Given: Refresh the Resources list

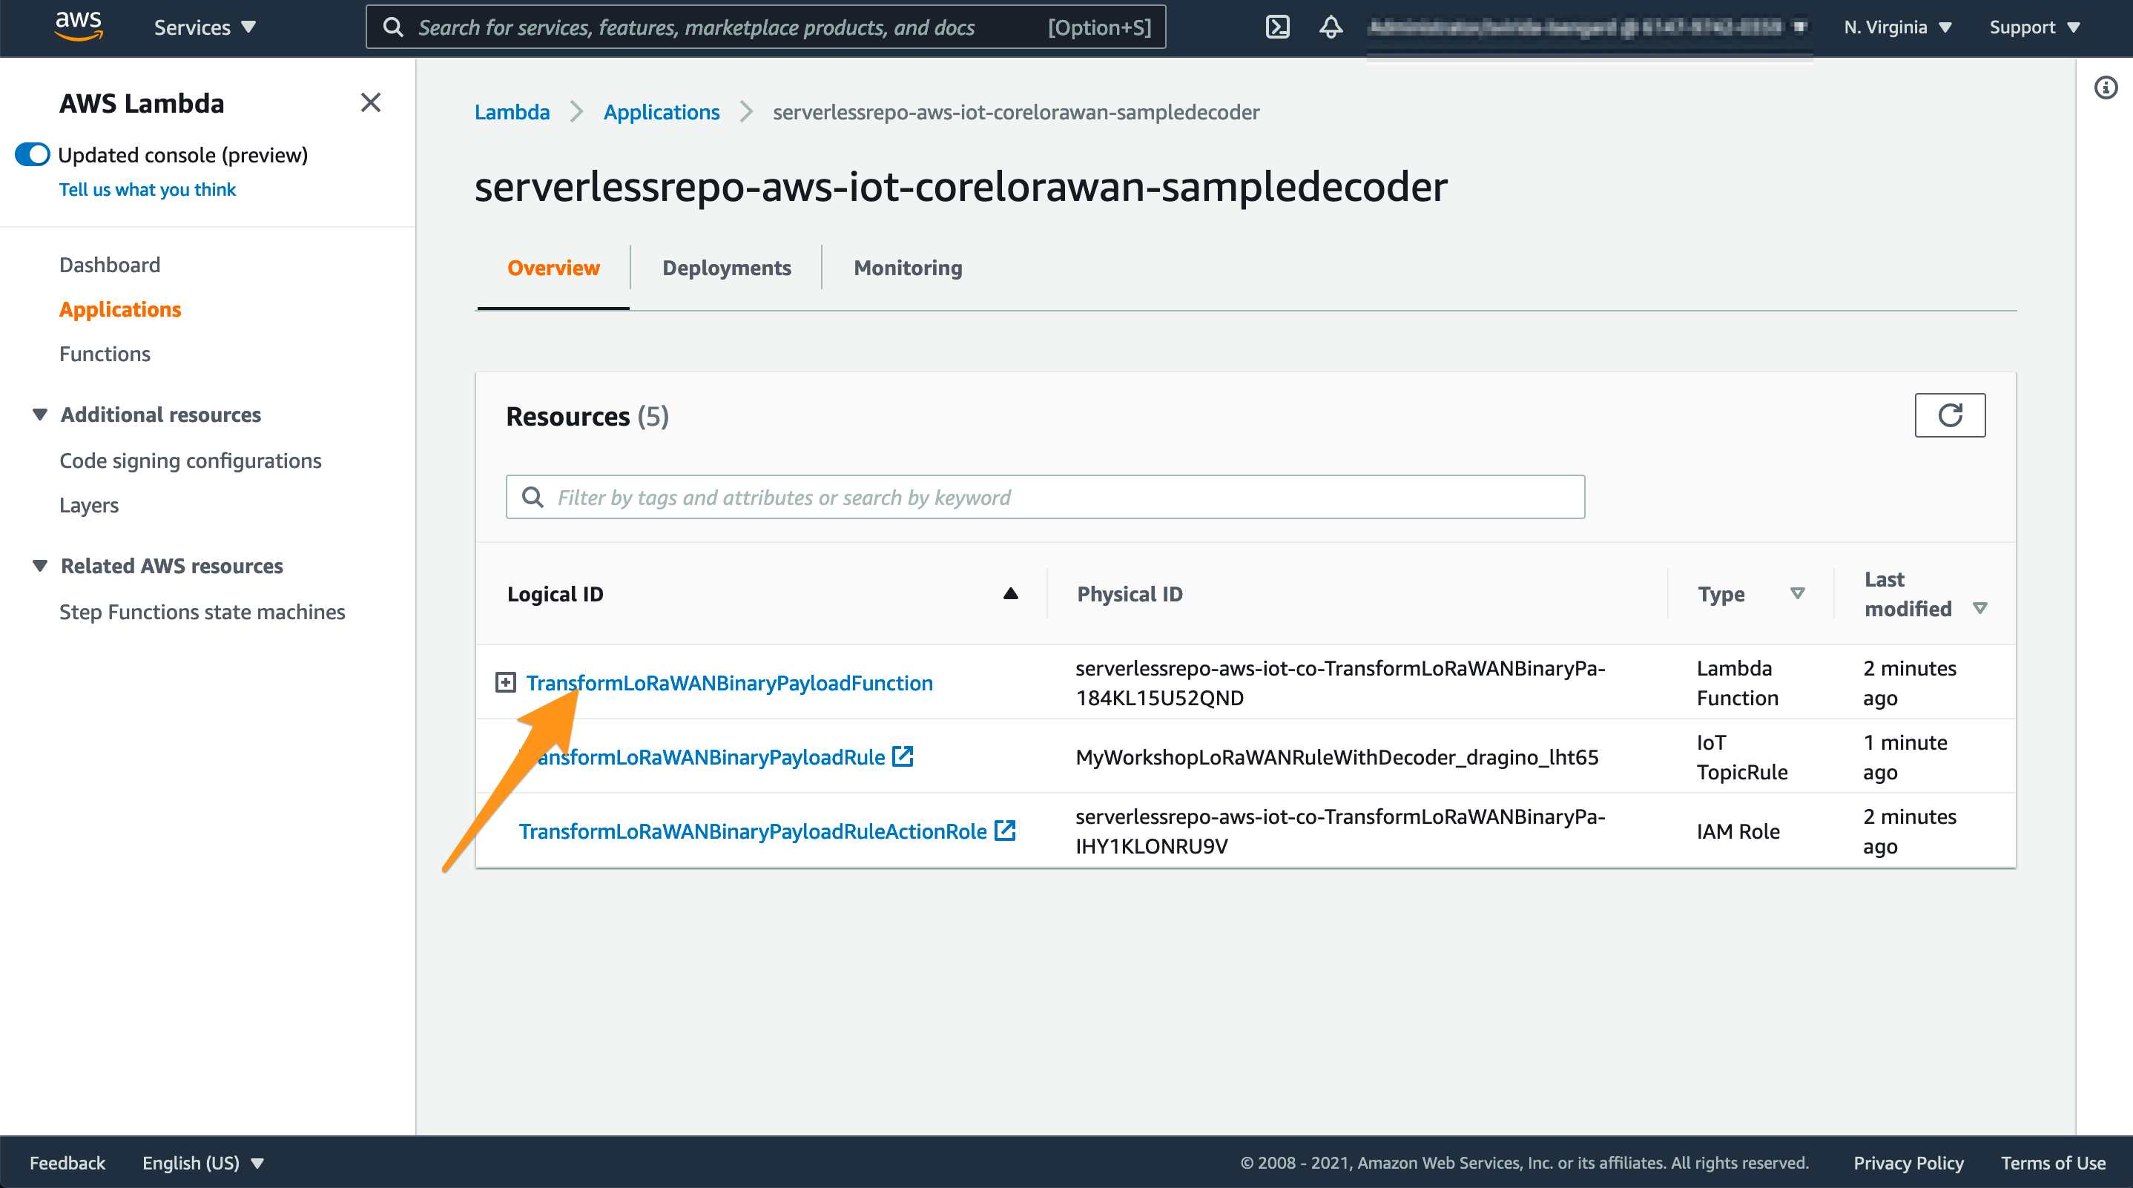Looking at the screenshot, I should [x=1950, y=415].
